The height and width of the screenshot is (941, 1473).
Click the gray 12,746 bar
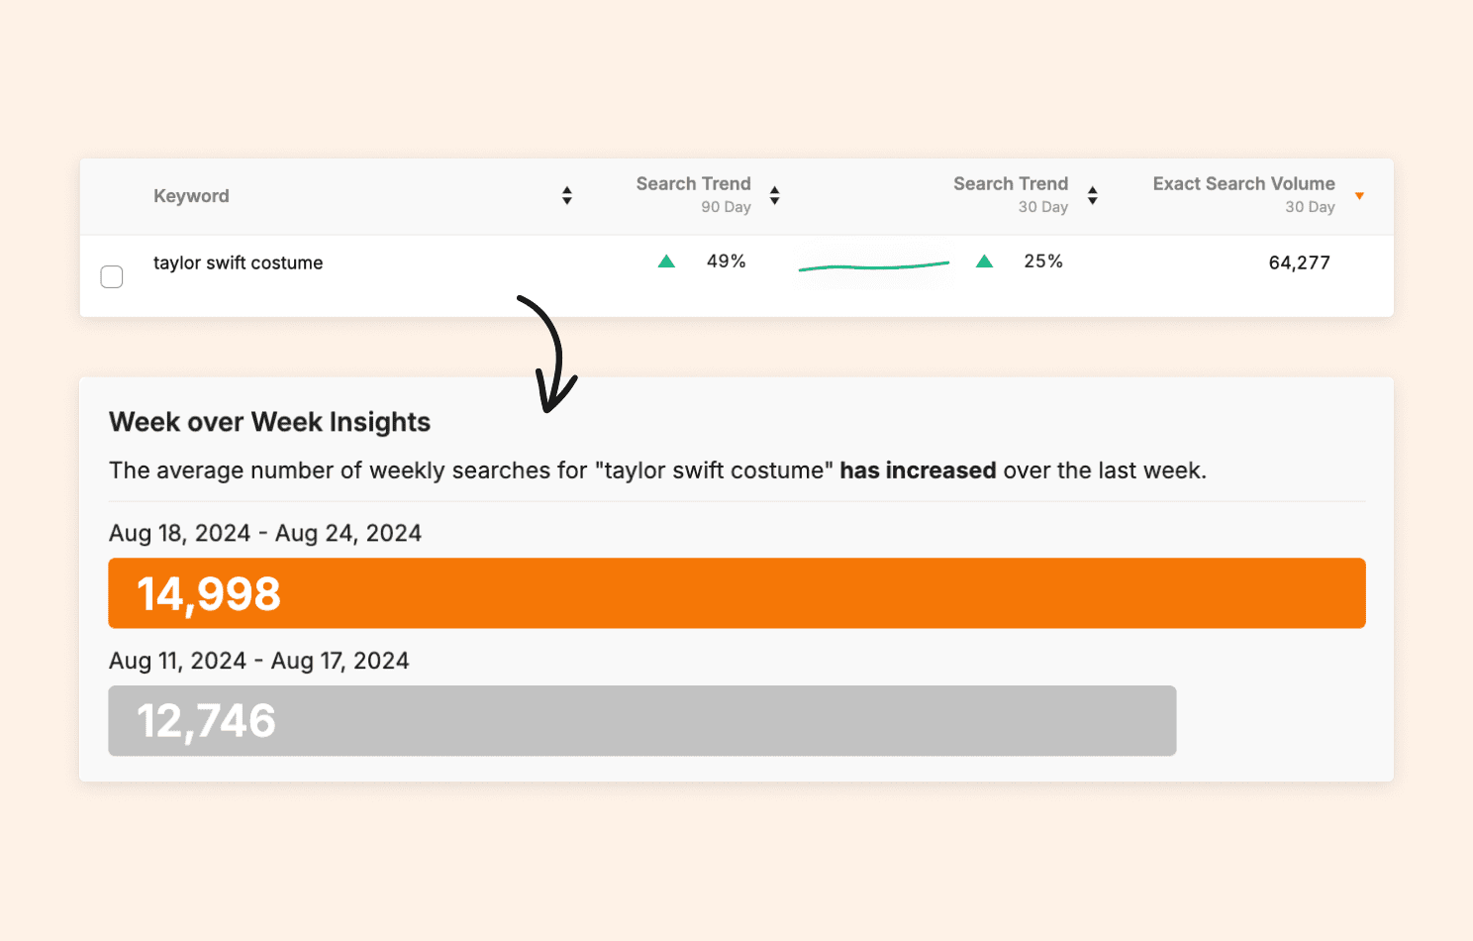click(642, 721)
